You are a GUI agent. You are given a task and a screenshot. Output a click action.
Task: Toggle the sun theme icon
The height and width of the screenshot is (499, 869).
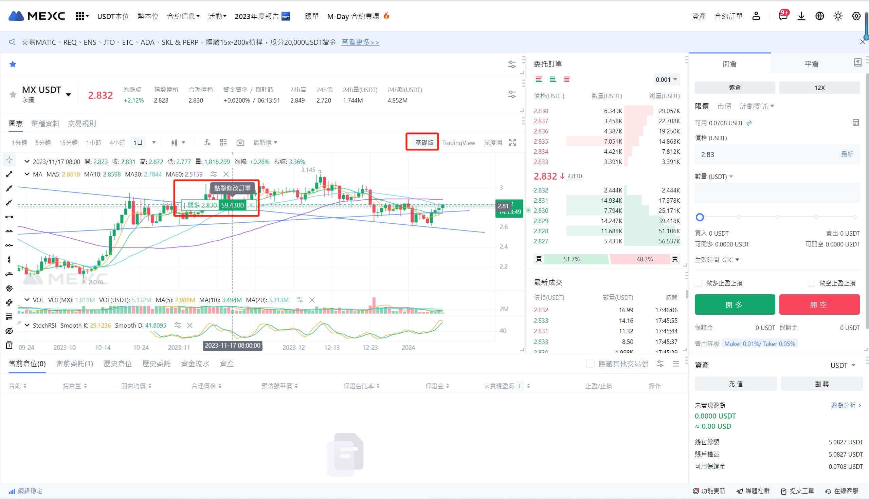click(x=838, y=16)
